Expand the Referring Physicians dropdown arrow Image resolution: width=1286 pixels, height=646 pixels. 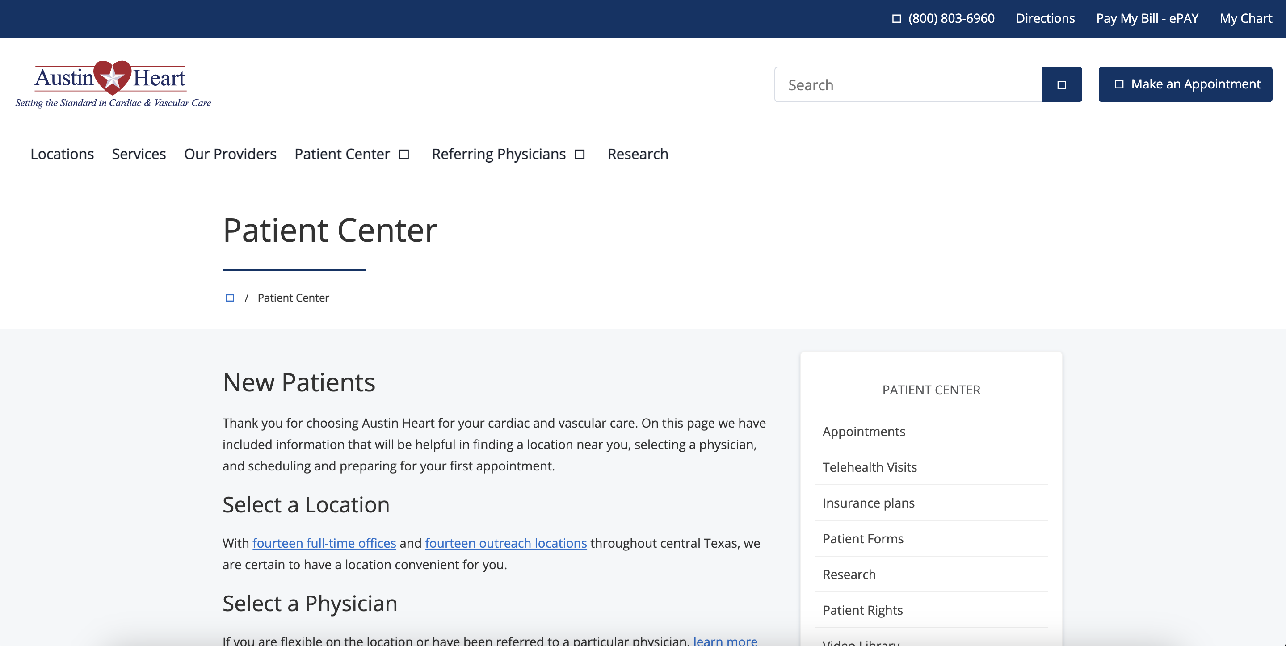coord(580,154)
